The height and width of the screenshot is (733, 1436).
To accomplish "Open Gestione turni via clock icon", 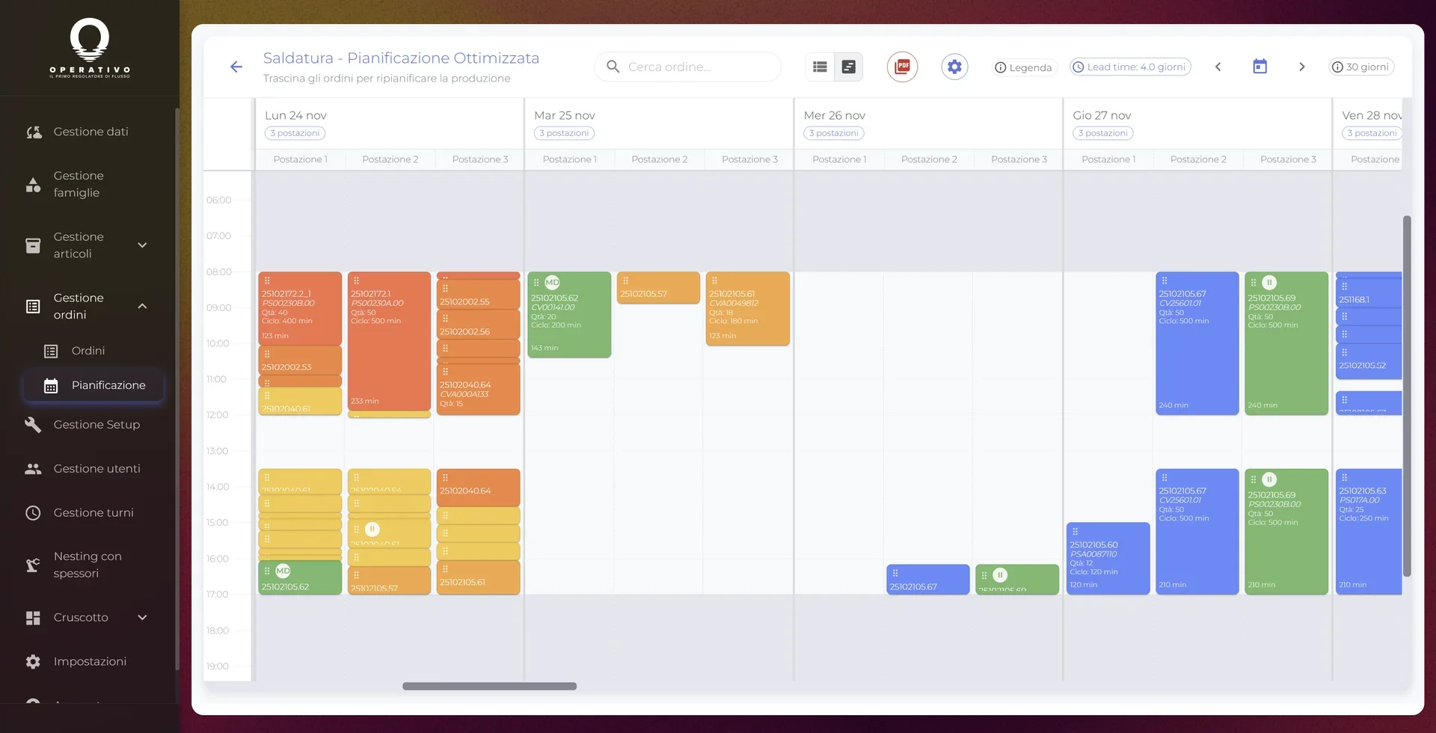I will point(33,512).
